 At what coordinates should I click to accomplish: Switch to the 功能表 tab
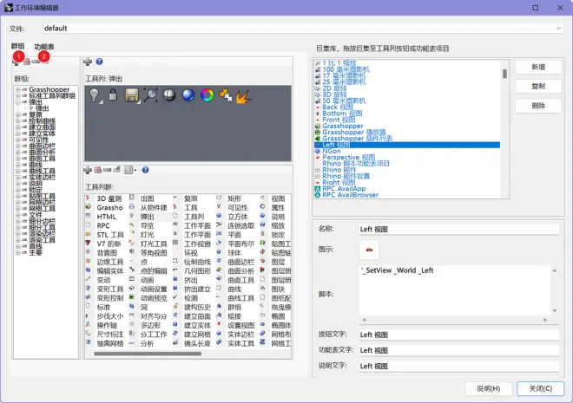click(x=44, y=47)
